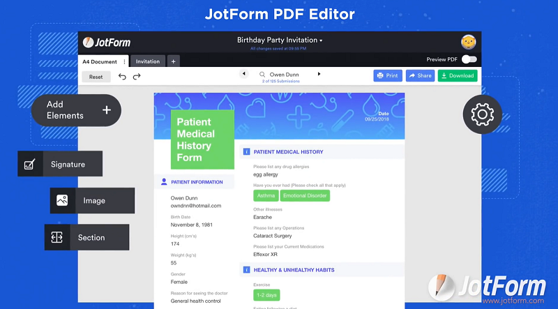
Task: Click 2 of 125 Submissions link
Action: (281, 81)
